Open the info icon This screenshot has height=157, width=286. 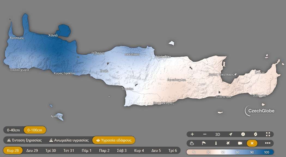point(243,134)
